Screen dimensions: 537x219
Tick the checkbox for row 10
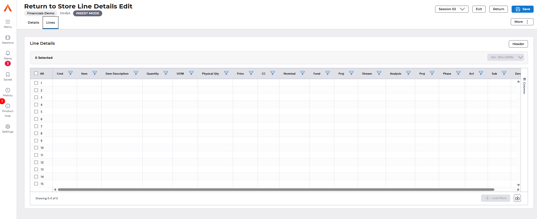36,148
